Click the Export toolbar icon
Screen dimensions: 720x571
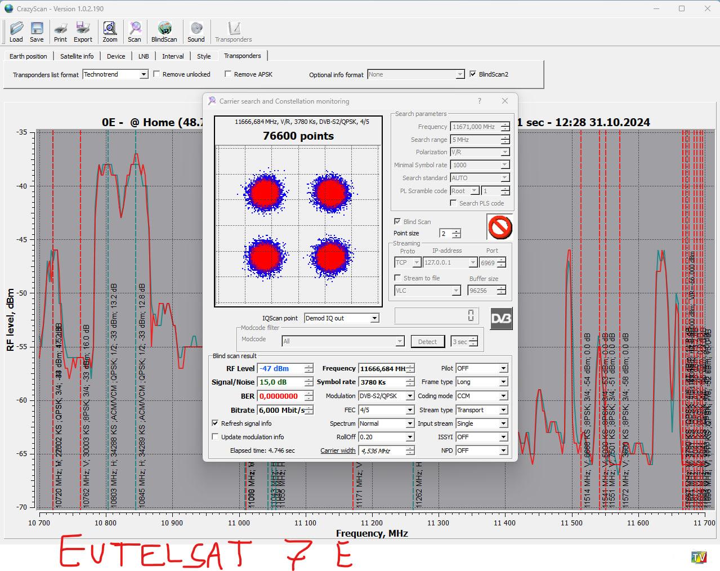pyautogui.click(x=83, y=32)
